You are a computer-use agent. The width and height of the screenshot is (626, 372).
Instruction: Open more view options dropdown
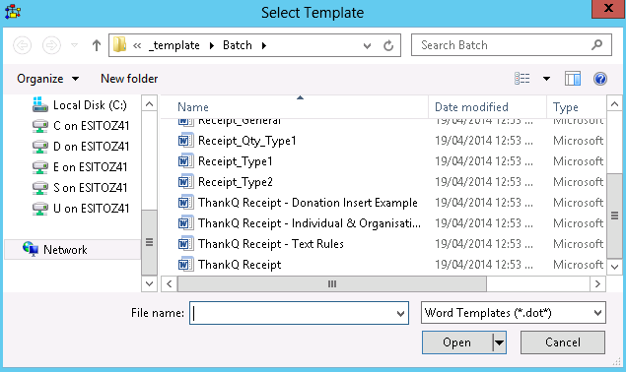click(546, 79)
